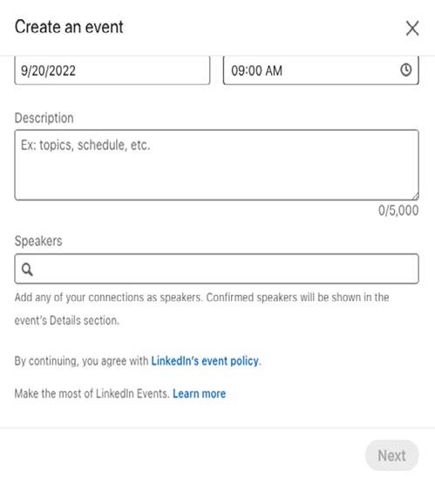Open LinkedIn's event policy link
435x478 pixels.
[x=205, y=361]
